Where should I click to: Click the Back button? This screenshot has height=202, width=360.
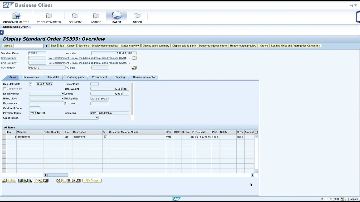(53, 46)
